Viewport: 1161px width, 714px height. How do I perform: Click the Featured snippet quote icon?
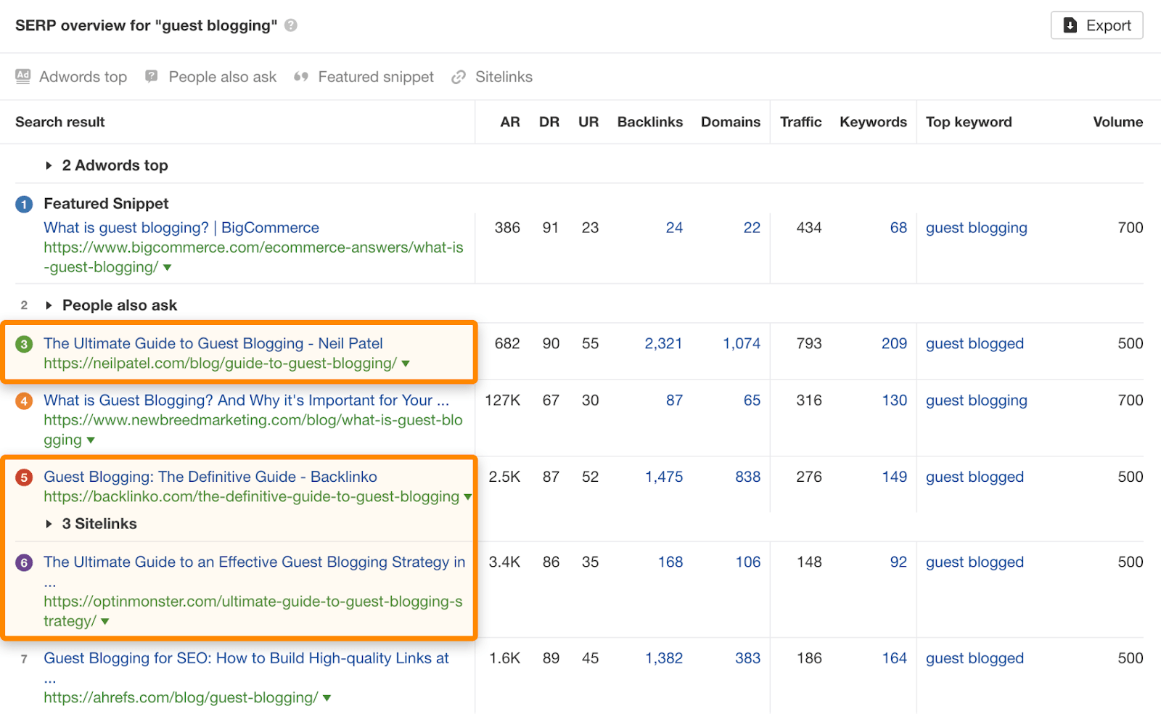point(301,77)
